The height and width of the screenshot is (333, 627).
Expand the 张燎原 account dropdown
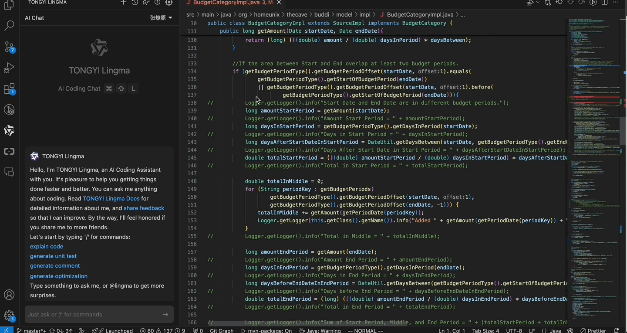coord(161,18)
